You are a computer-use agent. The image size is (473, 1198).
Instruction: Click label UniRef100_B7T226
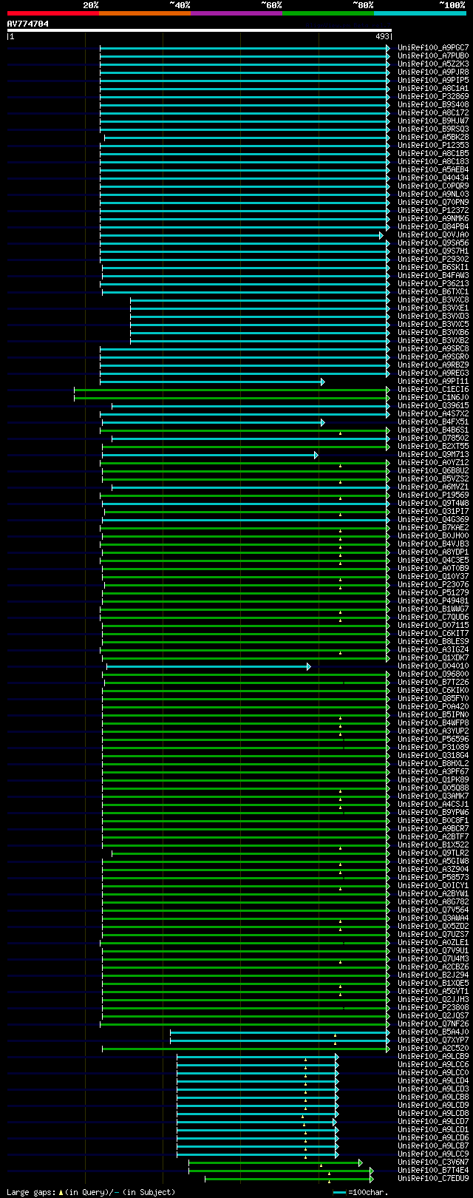click(433, 682)
